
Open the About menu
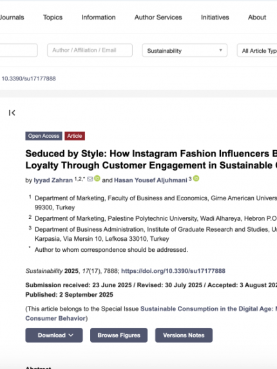point(257,17)
